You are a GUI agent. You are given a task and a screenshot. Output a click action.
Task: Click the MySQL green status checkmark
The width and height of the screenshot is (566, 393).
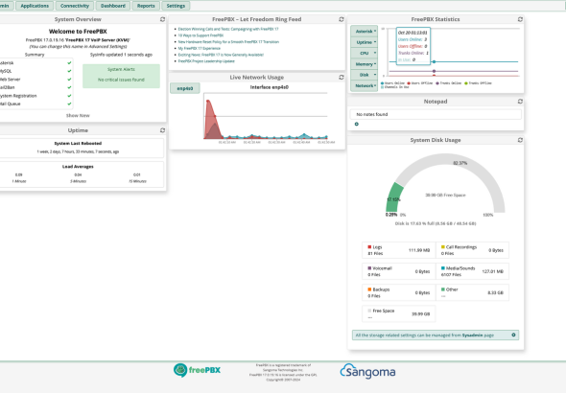pos(69,71)
